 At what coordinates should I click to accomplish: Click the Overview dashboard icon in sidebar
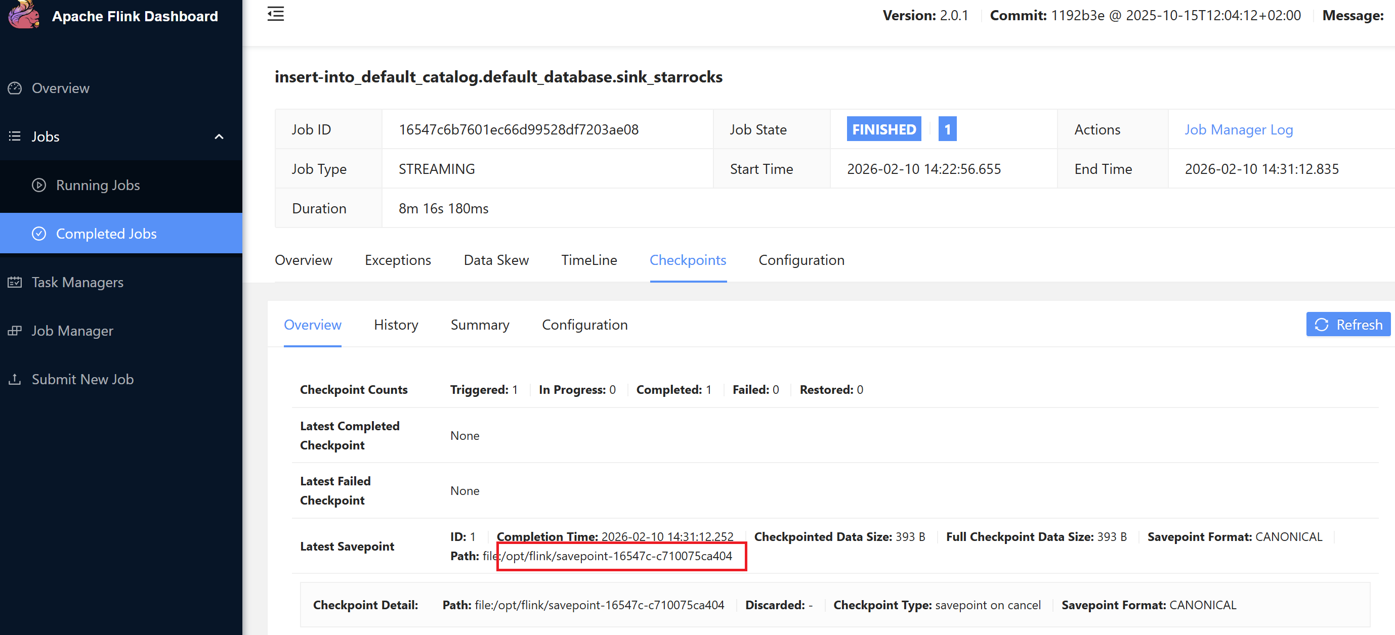(15, 88)
